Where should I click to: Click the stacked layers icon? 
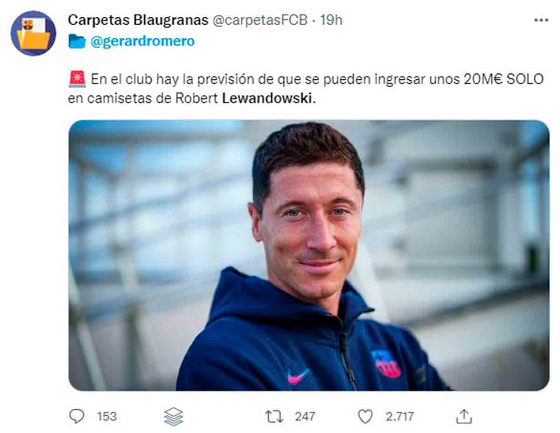[174, 416]
